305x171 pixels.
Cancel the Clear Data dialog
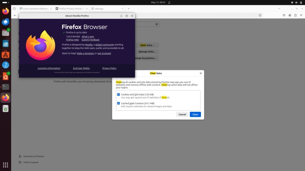182,114
